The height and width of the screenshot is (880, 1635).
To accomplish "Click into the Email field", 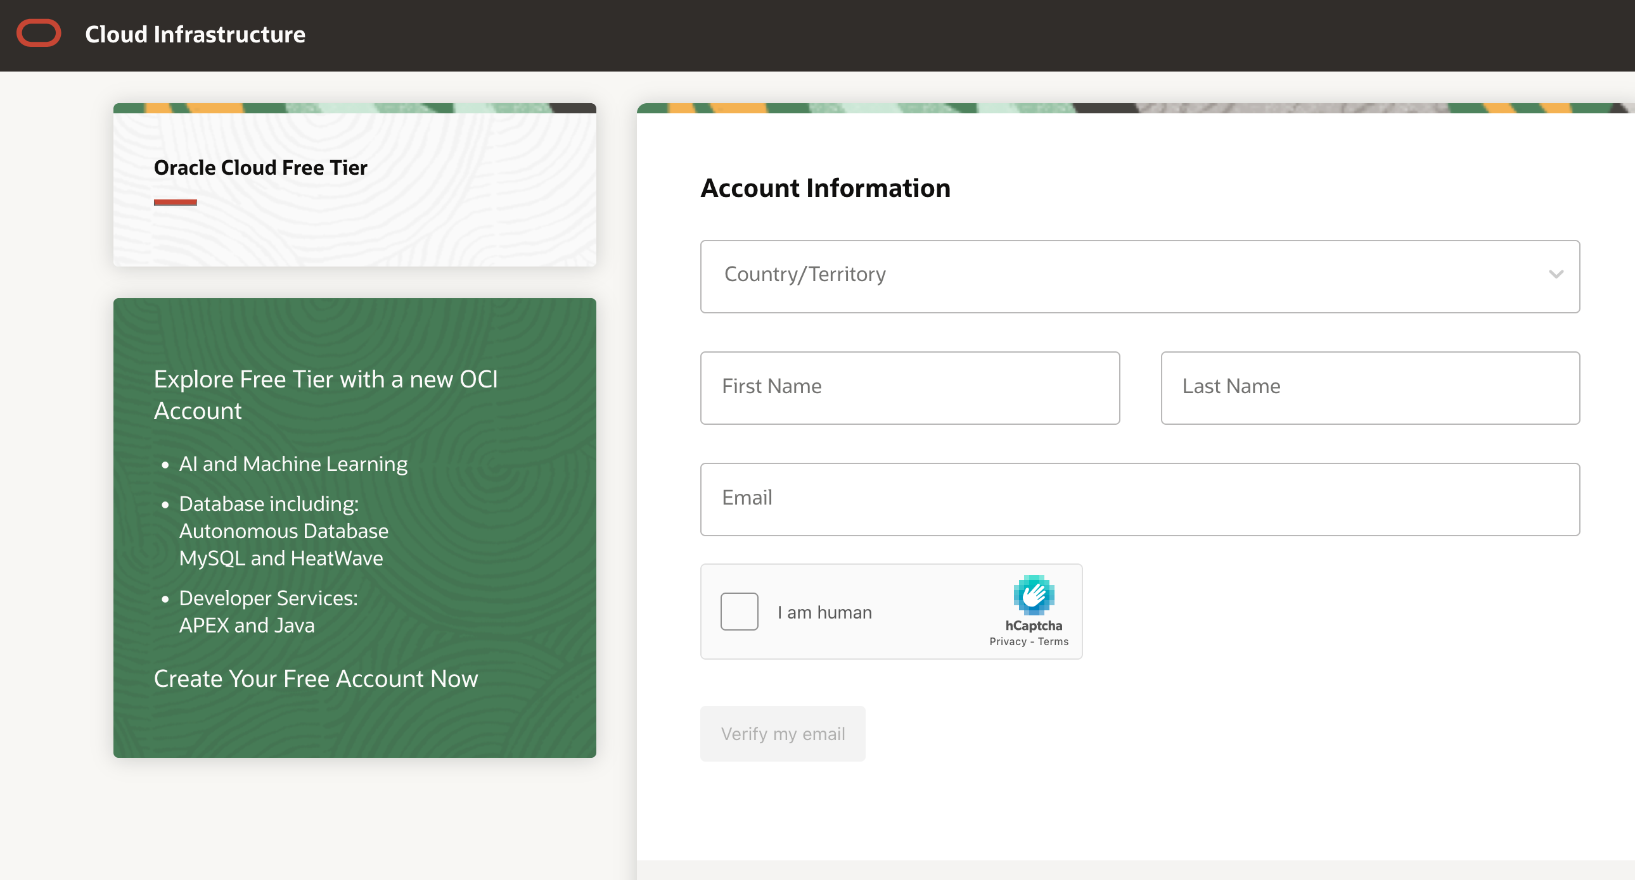I will [x=1140, y=499].
